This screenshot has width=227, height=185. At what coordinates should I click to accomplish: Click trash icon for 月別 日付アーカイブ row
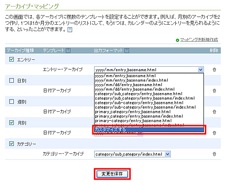pos(214,133)
